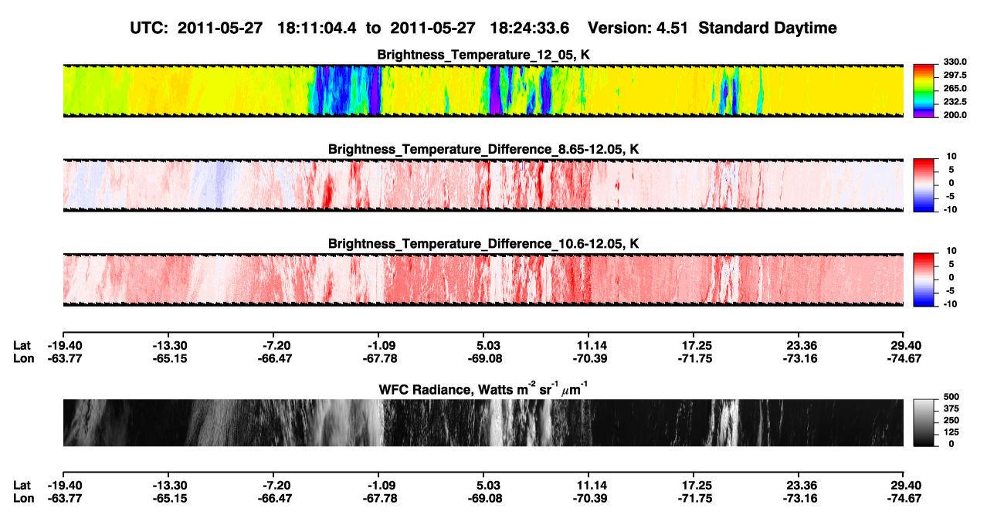Click the WFC Radiance grayscale image strip
The width and height of the screenshot is (1004, 515).
(x=483, y=422)
